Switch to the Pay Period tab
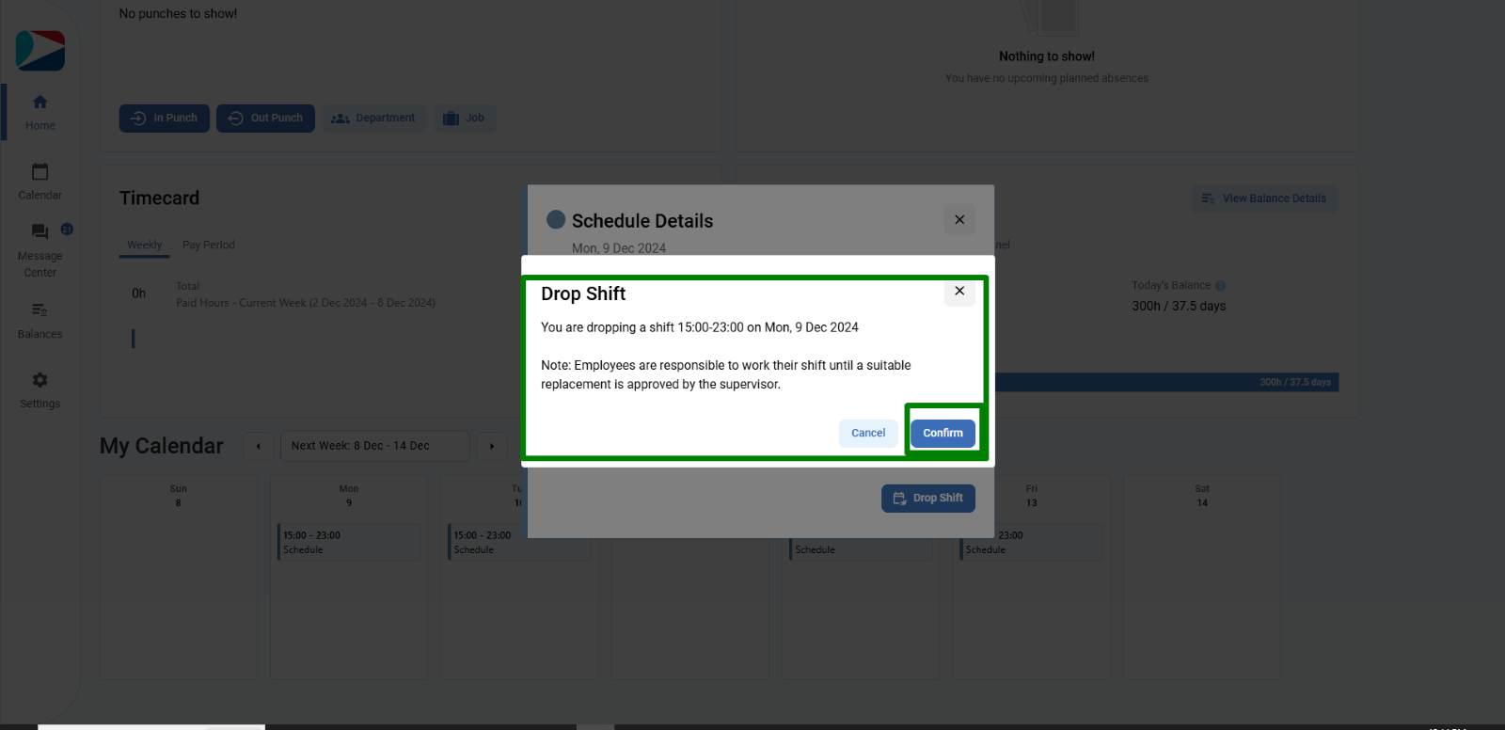The height and width of the screenshot is (730, 1505). (209, 245)
